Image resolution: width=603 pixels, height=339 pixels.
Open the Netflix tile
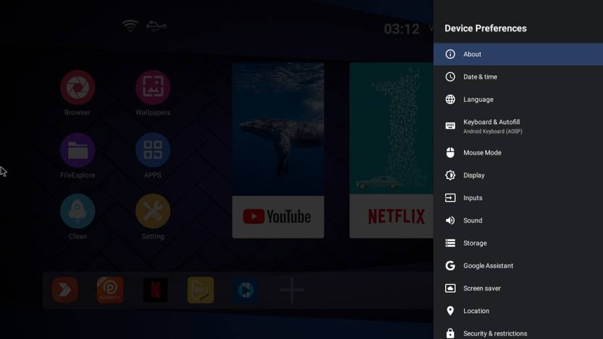pos(392,151)
